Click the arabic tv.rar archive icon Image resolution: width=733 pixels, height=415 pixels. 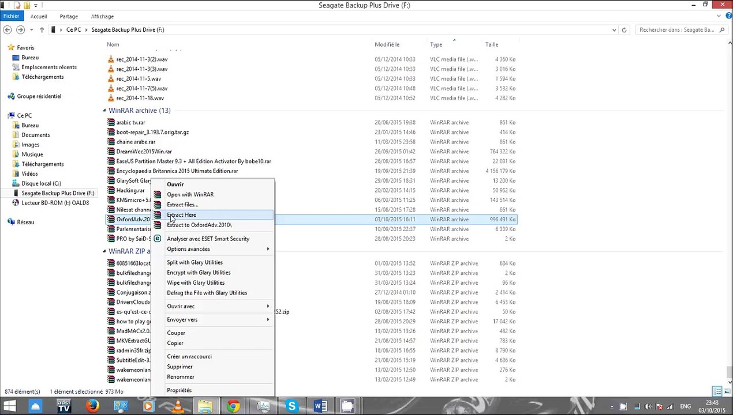click(111, 122)
